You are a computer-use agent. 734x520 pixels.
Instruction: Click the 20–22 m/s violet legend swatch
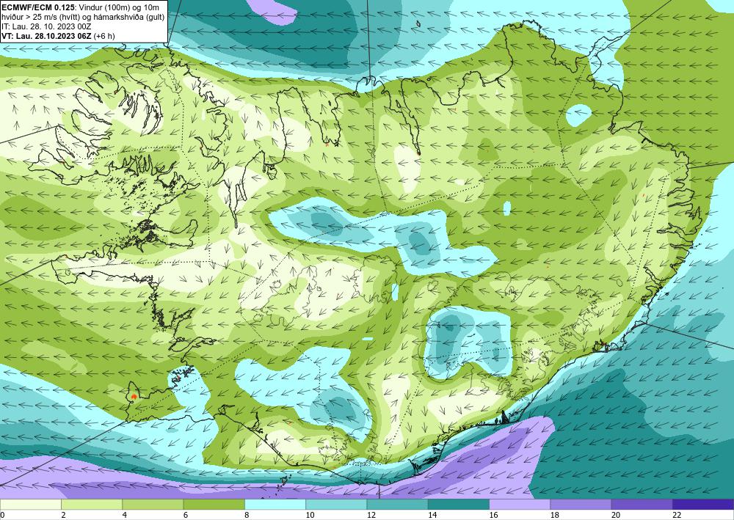642,505
